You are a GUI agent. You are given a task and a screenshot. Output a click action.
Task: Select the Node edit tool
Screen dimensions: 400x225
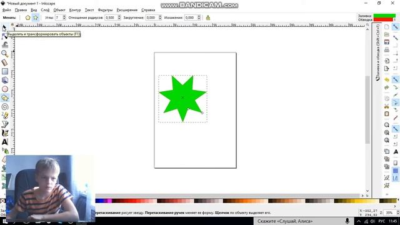pyautogui.click(x=4, y=37)
